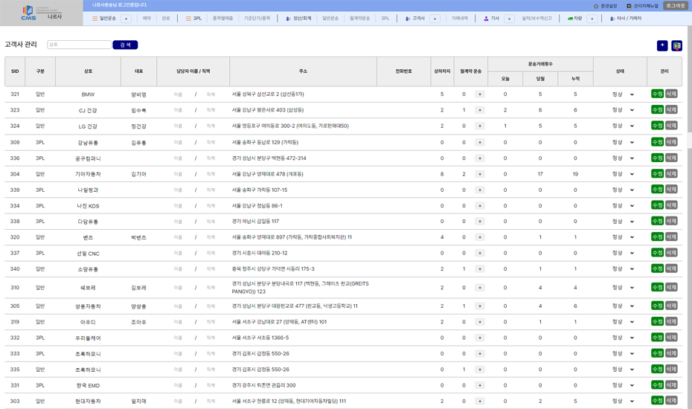Click the plus button next to 차량

click(592, 19)
